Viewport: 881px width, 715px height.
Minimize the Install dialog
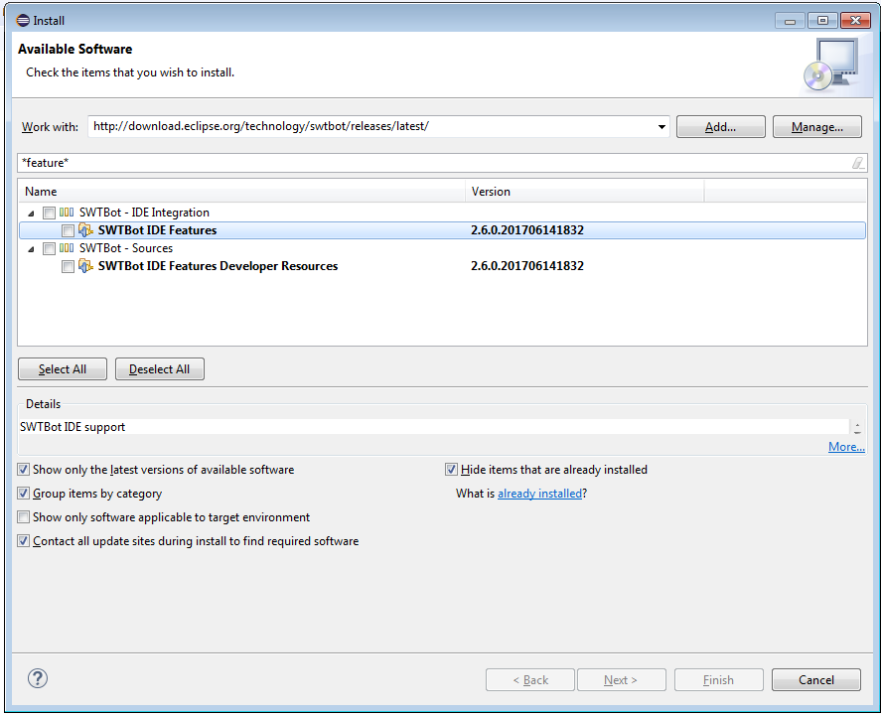[790, 21]
